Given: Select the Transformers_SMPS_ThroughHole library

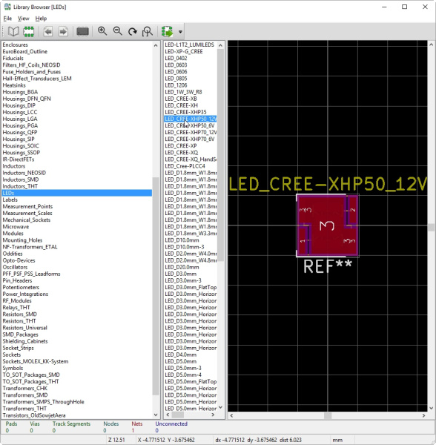Looking at the screenshot, I should [x=44, y=402].
